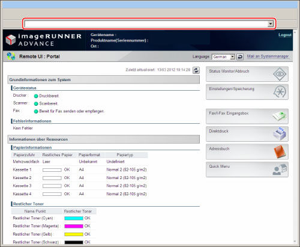
Task: Click the Fax Eingangsbox paper tray icon
Action: coord(279,116)
